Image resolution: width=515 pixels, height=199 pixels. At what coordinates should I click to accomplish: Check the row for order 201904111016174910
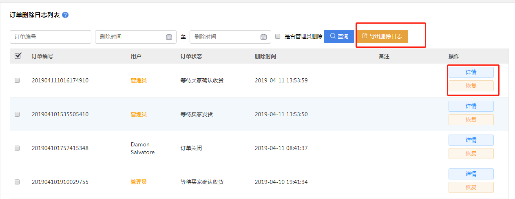(x=17, y=81)
